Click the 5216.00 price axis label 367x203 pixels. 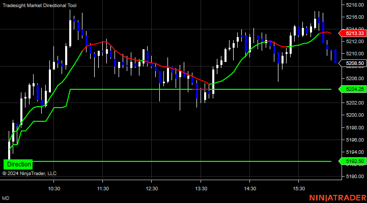tap(355, 17)
